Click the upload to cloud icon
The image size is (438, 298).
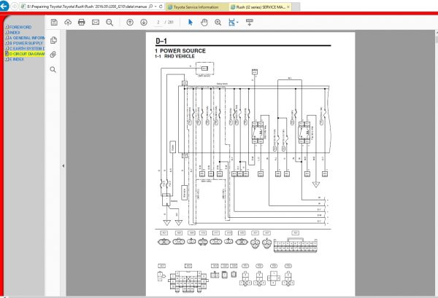68,23
